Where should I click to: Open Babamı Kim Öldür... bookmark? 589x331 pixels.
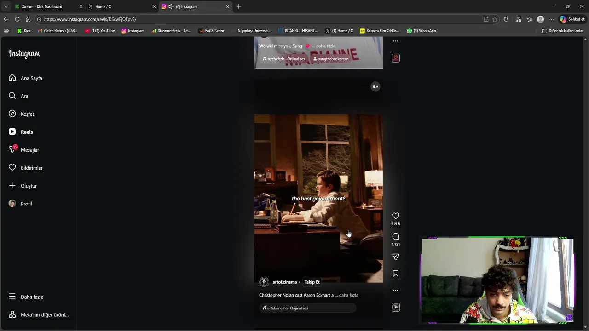(x=380, y=31)
